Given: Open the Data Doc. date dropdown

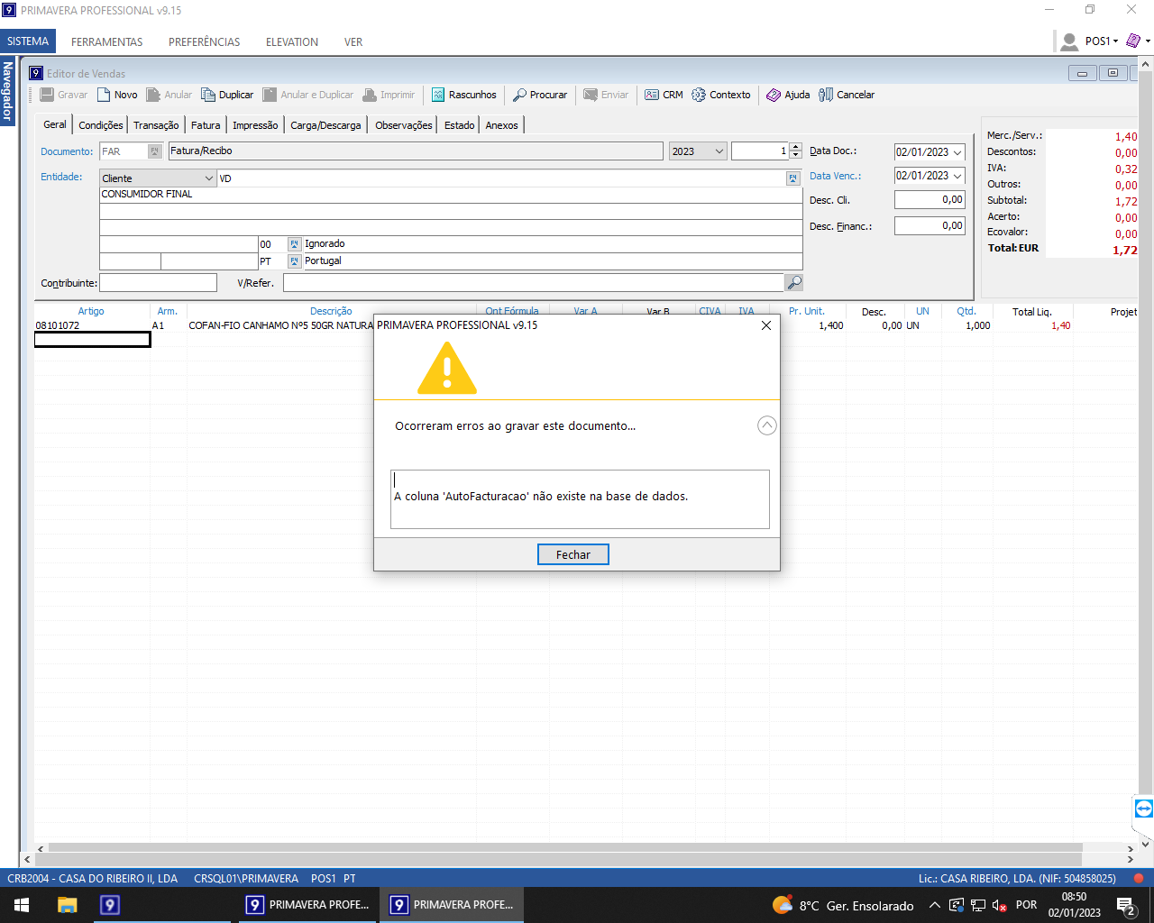Looking at the screenshot, I should (x=957, y=152).
